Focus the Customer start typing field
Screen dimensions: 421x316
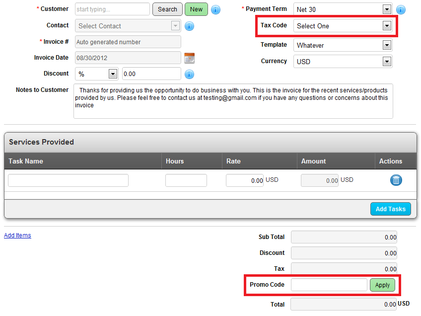(112, 9)
